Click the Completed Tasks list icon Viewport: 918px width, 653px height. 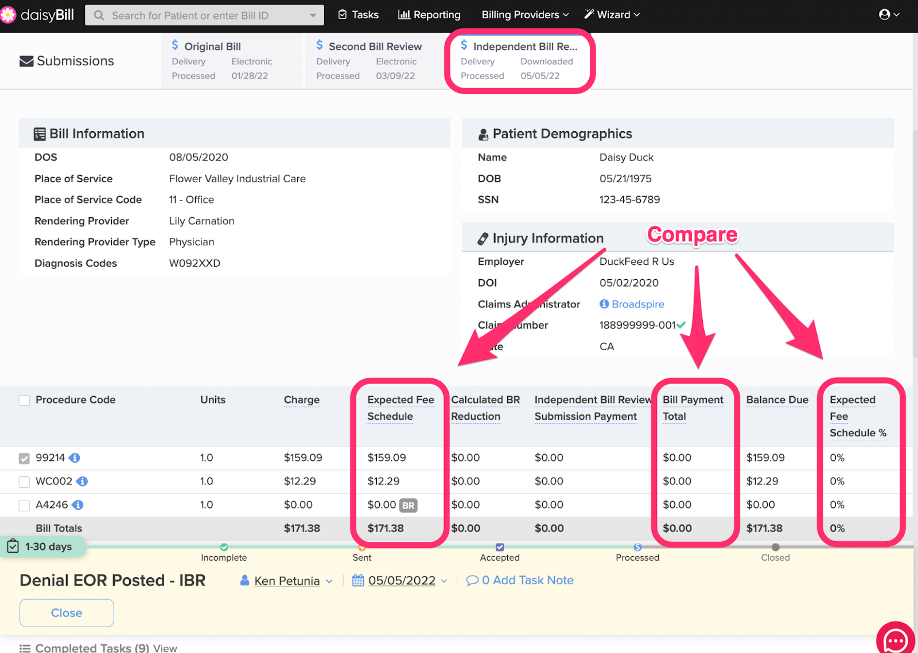point(25,648)
